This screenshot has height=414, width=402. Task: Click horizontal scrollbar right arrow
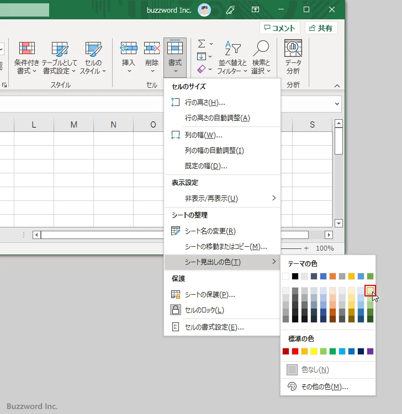click(x=329, y=235)
